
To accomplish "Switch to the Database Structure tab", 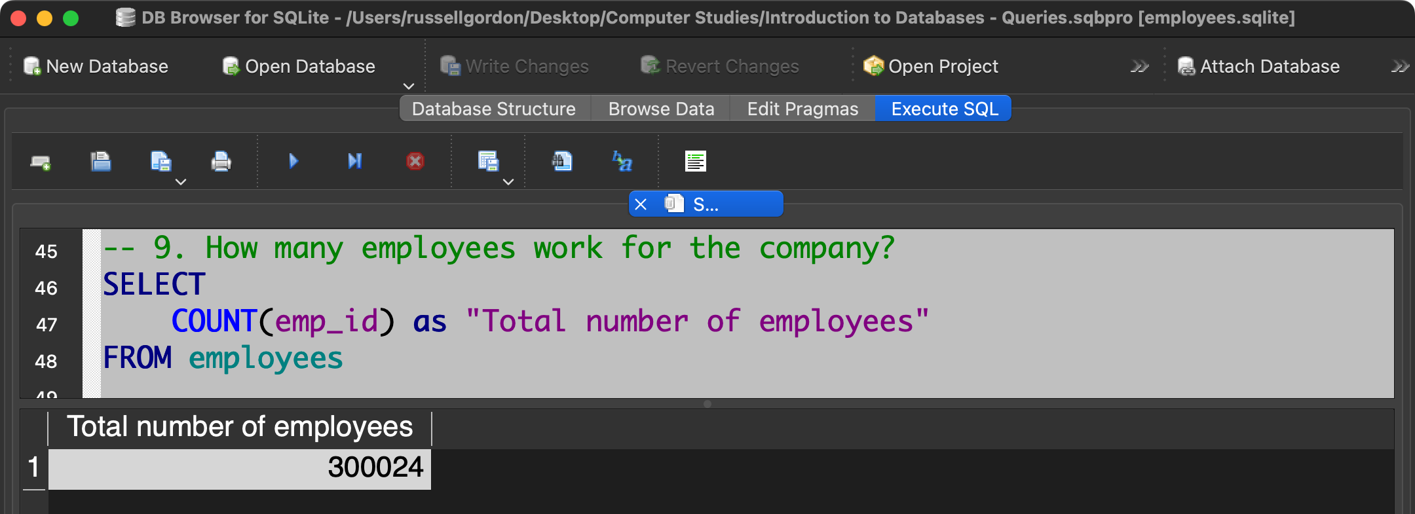I will 493,109.
